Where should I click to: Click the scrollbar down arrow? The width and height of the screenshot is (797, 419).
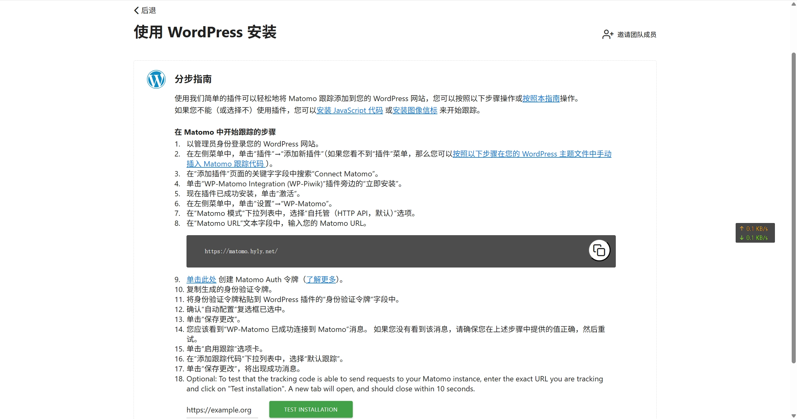click(x=794, y=416)
